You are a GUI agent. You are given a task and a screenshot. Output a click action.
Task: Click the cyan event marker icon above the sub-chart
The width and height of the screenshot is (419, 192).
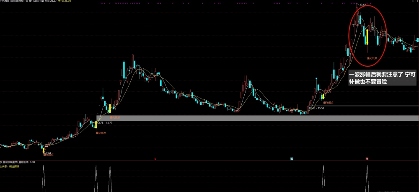[292, 159]
